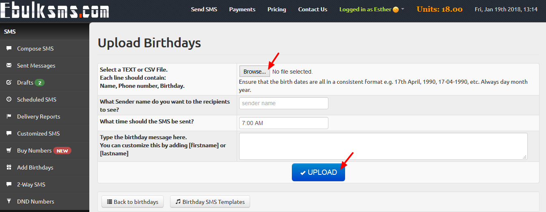
Task: Submit with the UPLOAD button
Action: (x=318, y=172)
